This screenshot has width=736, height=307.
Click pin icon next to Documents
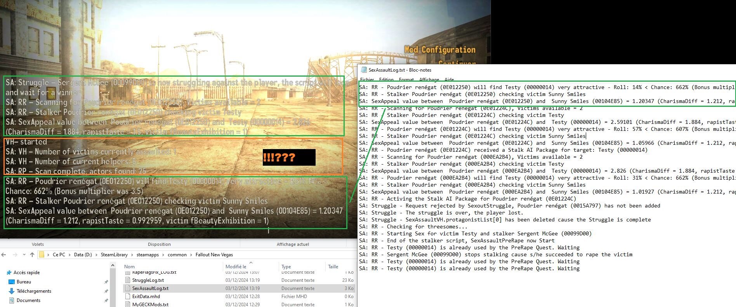[x=106, y=300]
